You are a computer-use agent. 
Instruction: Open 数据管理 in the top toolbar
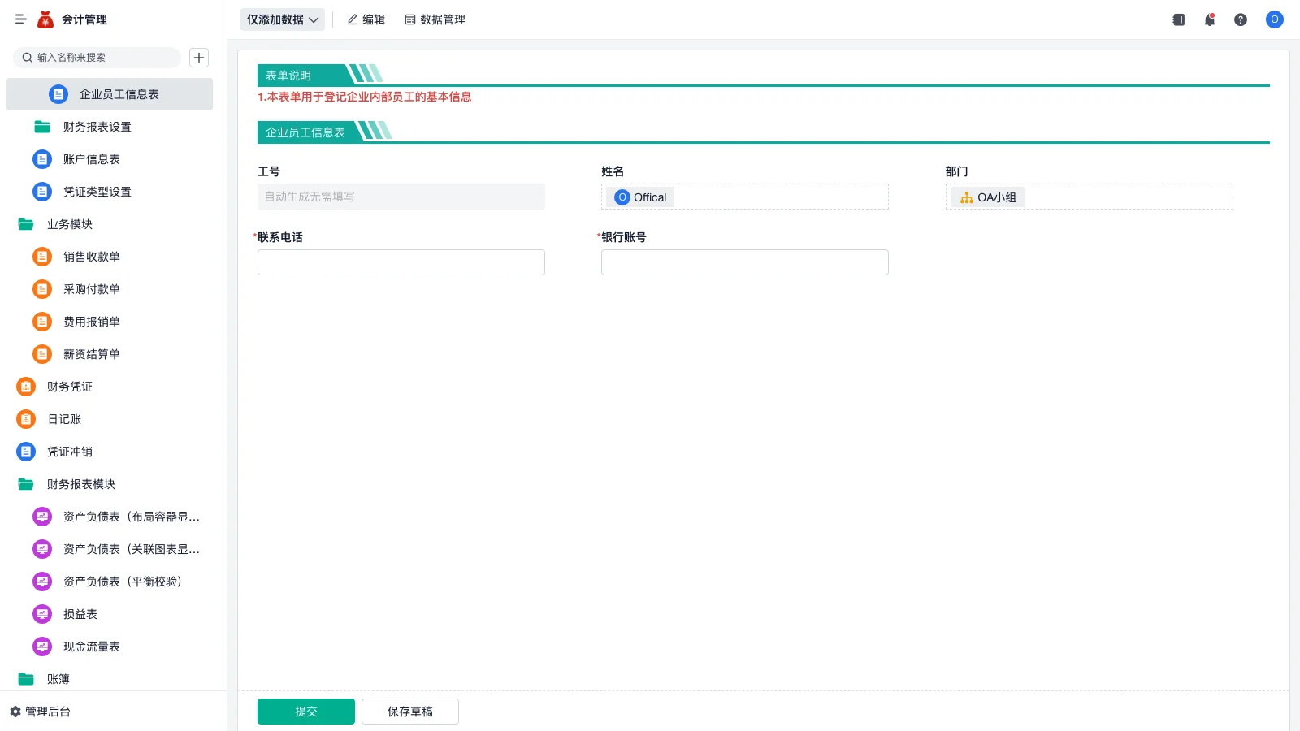tap(435, 19)
